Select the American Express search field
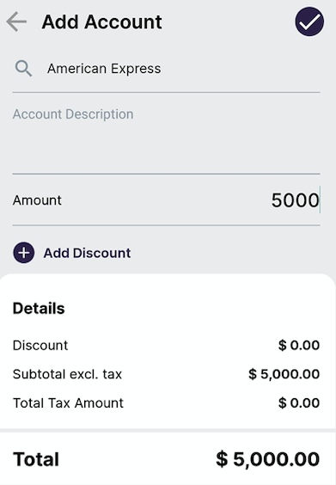Viewport: 336px width, 485px height. tap(167, 69)
